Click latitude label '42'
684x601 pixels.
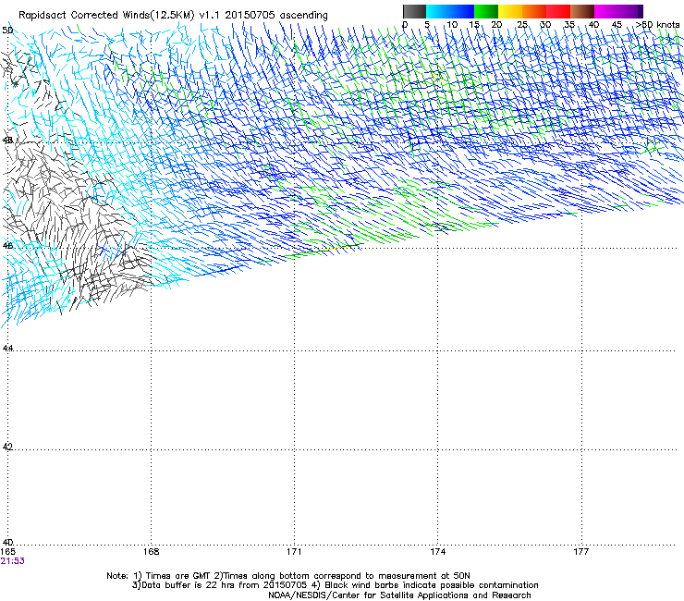tap(7, 447)
